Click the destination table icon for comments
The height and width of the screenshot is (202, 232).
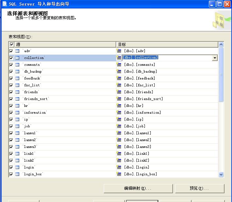pos(119,65)
